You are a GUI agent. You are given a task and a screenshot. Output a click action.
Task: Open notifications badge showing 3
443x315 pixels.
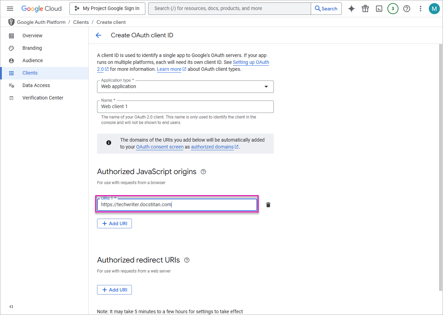[393, 9]
